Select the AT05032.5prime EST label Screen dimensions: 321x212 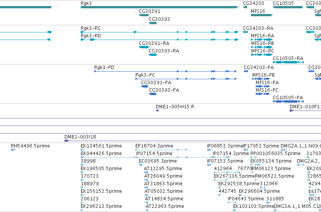point(164,192)
